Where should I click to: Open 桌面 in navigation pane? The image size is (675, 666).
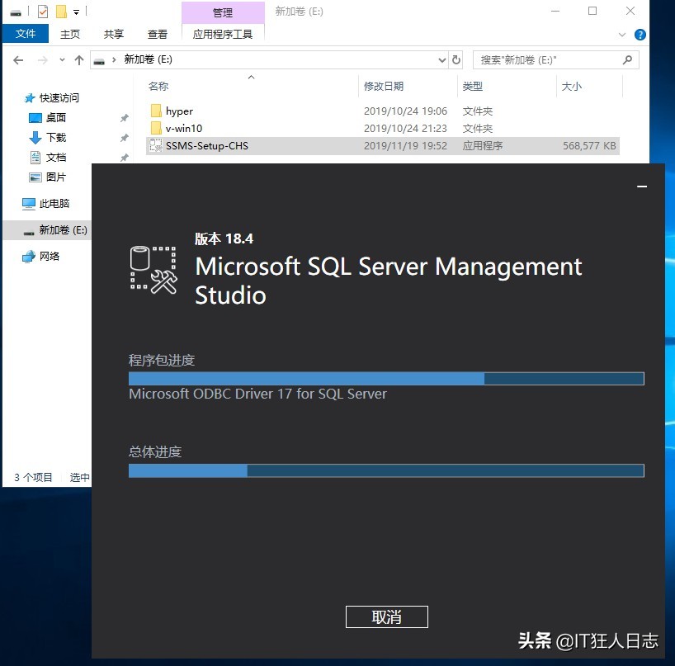56,117
